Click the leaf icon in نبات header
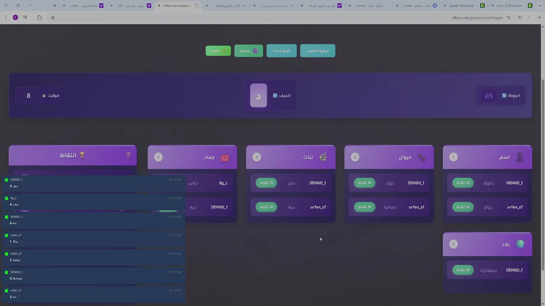Screen dimensions: 545x306 click(323, 157)
